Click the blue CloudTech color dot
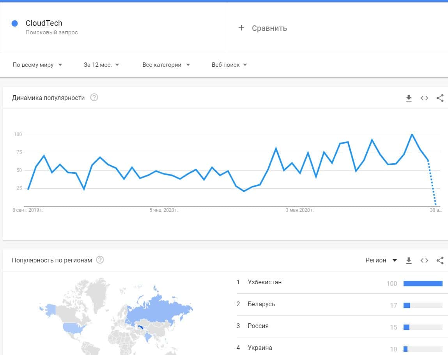 click(15, 23)
